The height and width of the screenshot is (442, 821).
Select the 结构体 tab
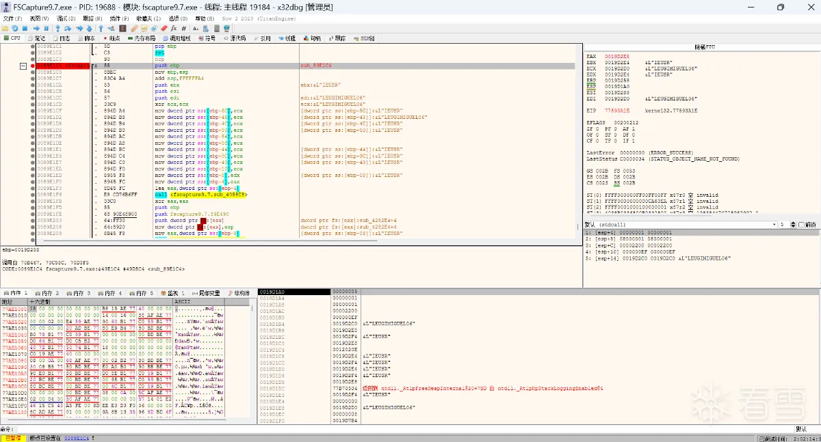pos(239,292)
